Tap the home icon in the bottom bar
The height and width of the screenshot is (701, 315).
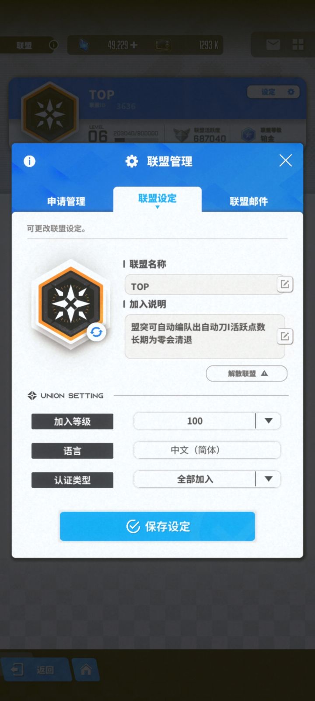tap(86, 669)
